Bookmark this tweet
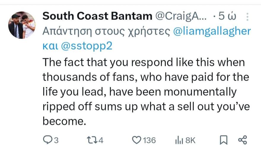 [224, 140]
